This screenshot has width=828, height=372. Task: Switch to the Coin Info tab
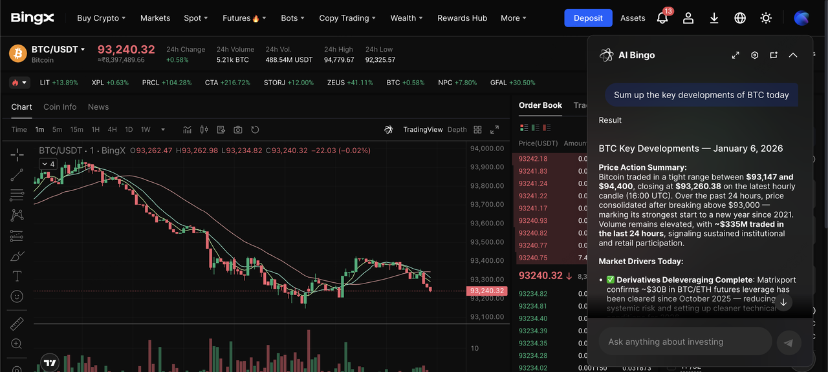click(x=60, y=107)
